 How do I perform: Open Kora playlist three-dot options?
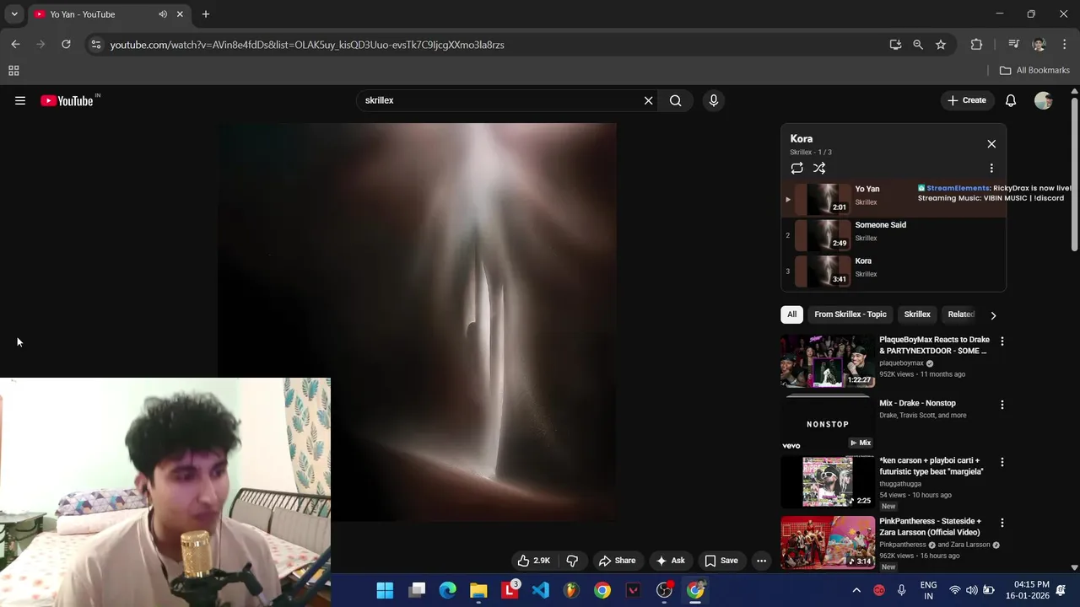pos(991,168)
